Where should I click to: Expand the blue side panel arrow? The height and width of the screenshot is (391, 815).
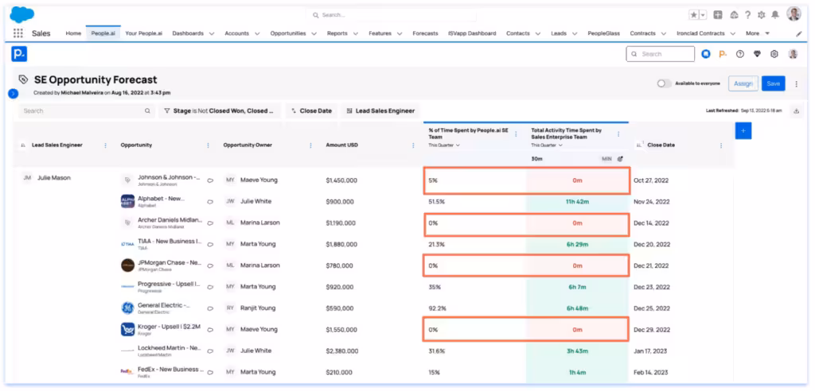[x=14, y=94]
